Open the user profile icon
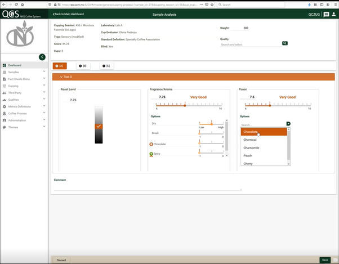The width and height of the screenshot is (339, 264). click(x=334, y=14)
